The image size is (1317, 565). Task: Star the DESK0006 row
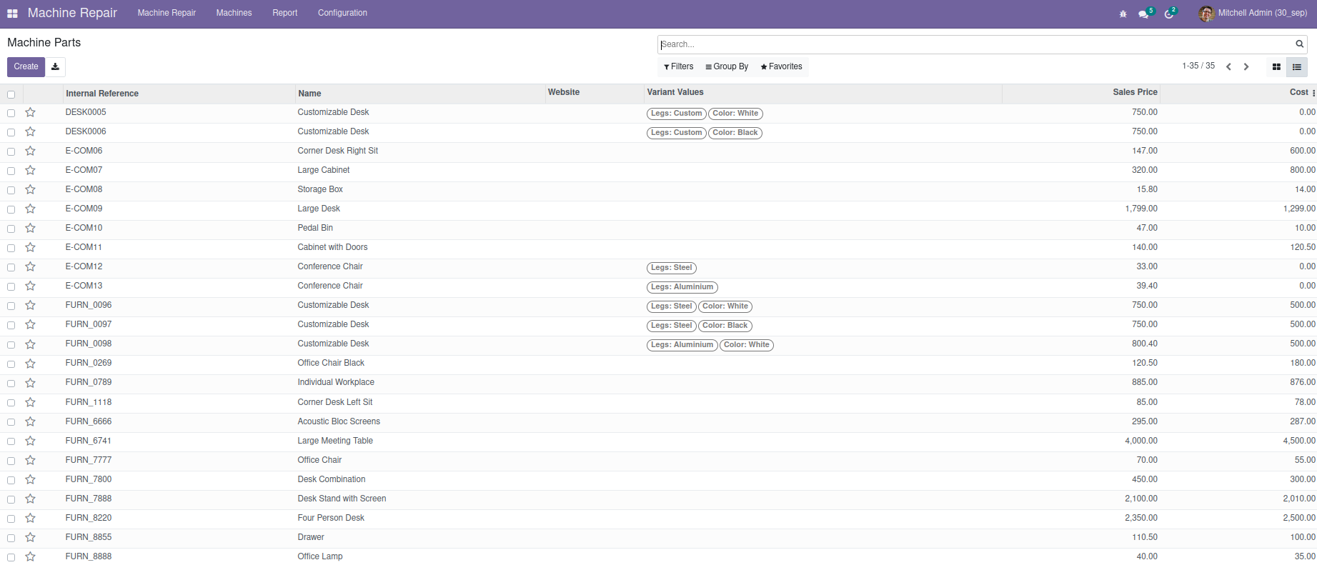pyautogui.click(x=30, y=131)
